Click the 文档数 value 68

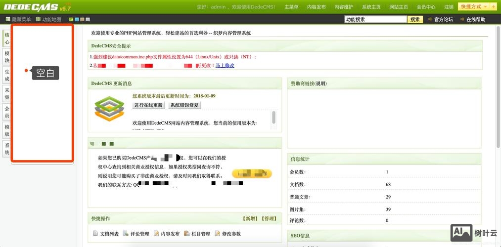click(x=388, y=184)
